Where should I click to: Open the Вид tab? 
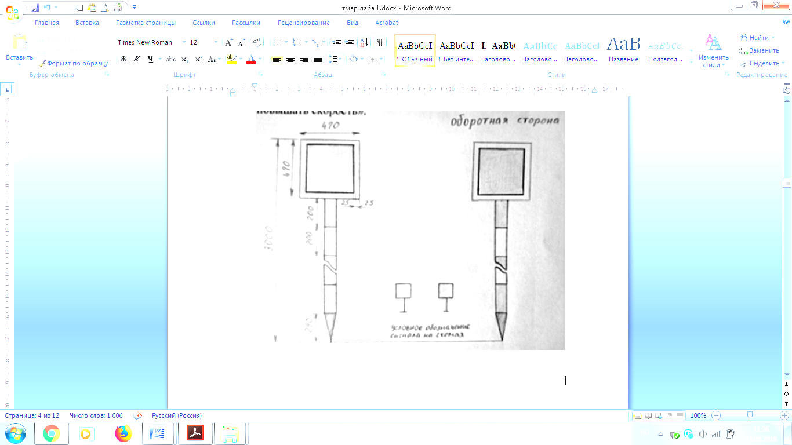coord(353,23)
